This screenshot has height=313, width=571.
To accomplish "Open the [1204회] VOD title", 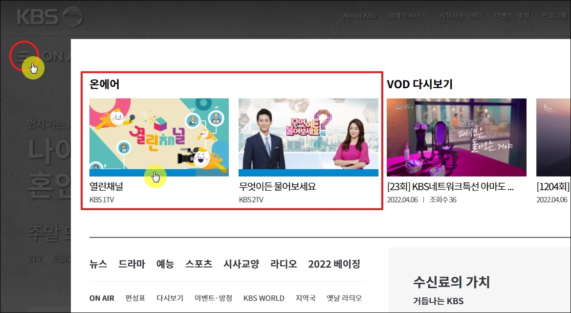I will (553, 187).
